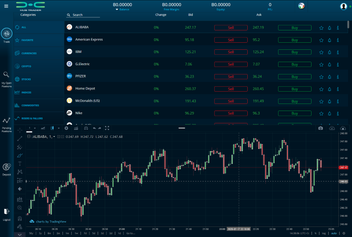Click Buy for American Express
Image resolution: width=352 pixels, height=237 pixels.
click(294, 40)
